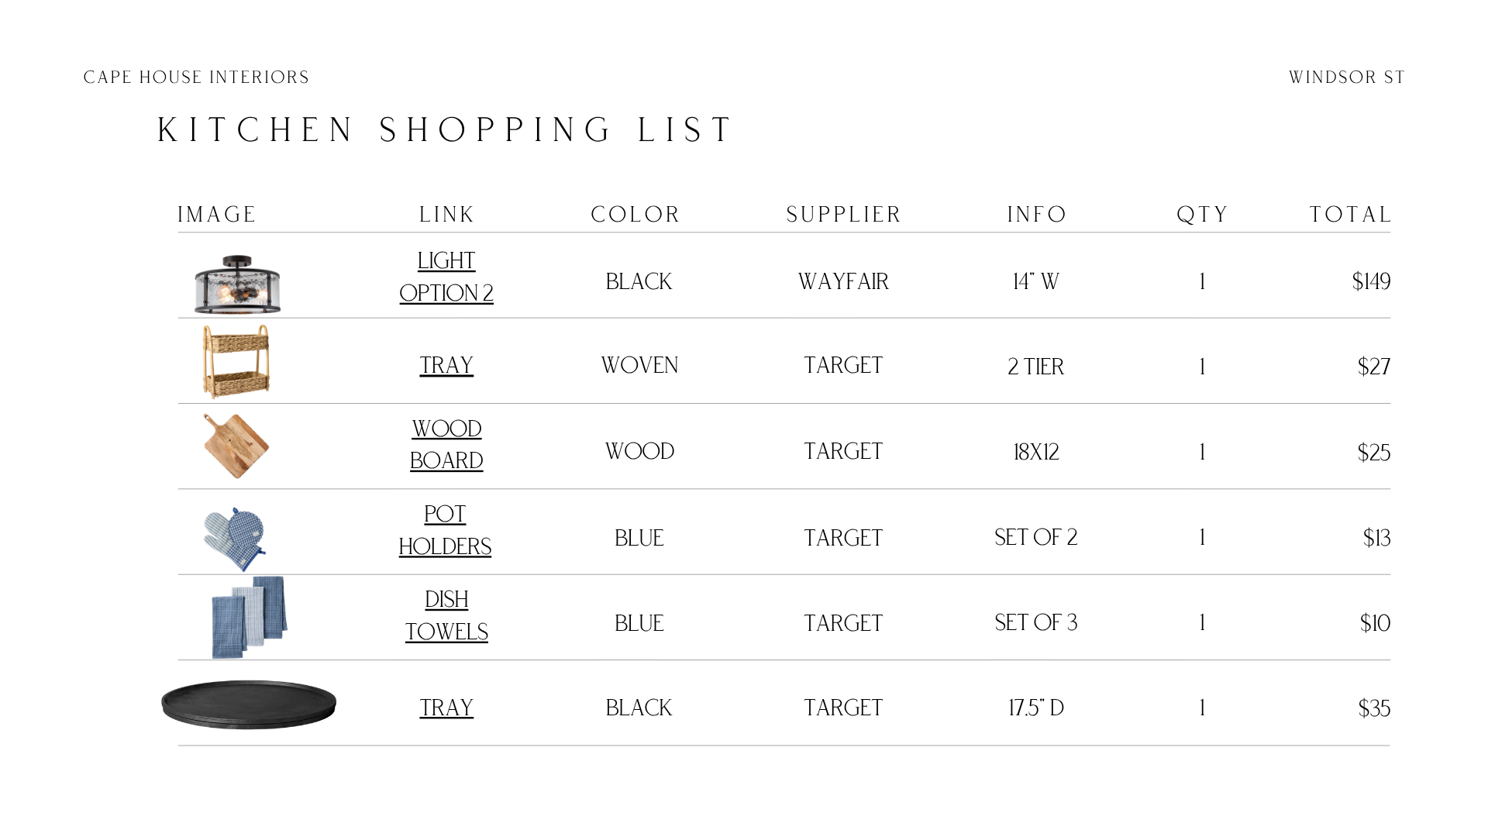1488x837 pixels.
Task: Click the $149 total cell
Action: pos(1371,281)
